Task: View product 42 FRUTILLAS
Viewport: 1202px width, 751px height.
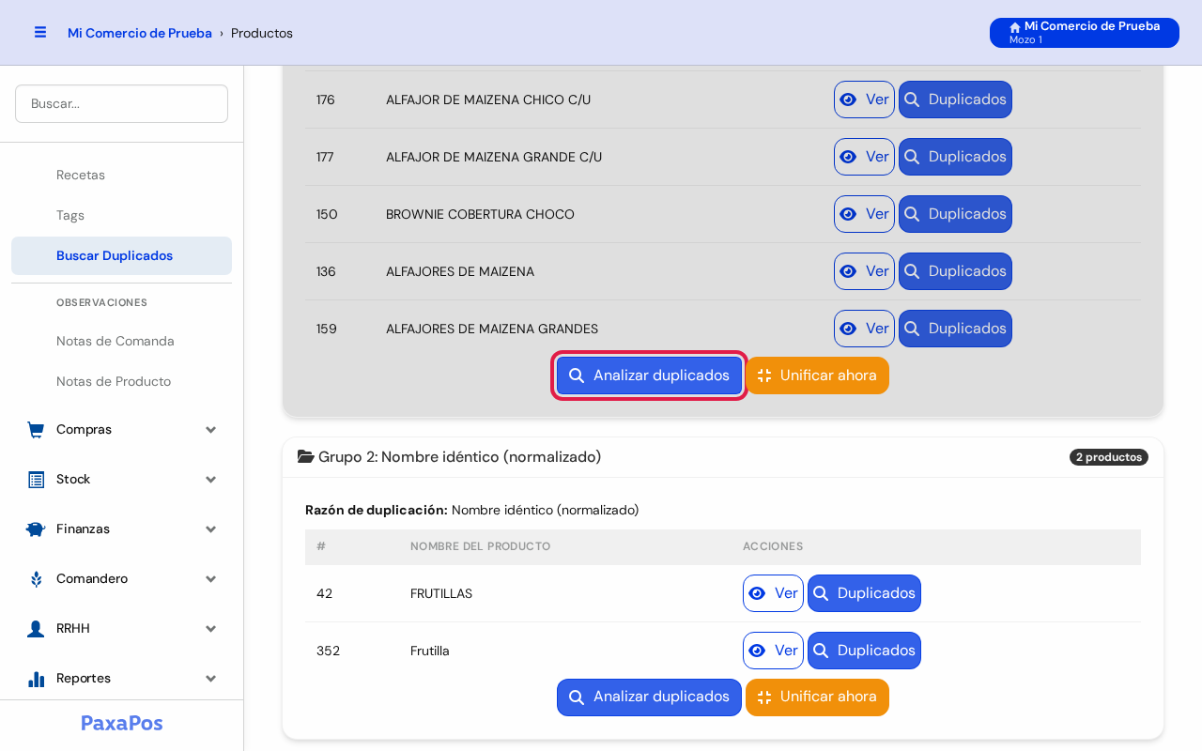Action: 773,593
